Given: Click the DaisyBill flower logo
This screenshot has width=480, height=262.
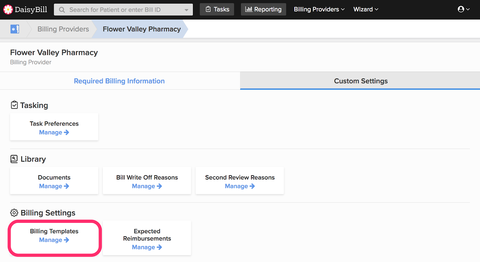Looking at the screenshot, I should (x=8, y=10).
